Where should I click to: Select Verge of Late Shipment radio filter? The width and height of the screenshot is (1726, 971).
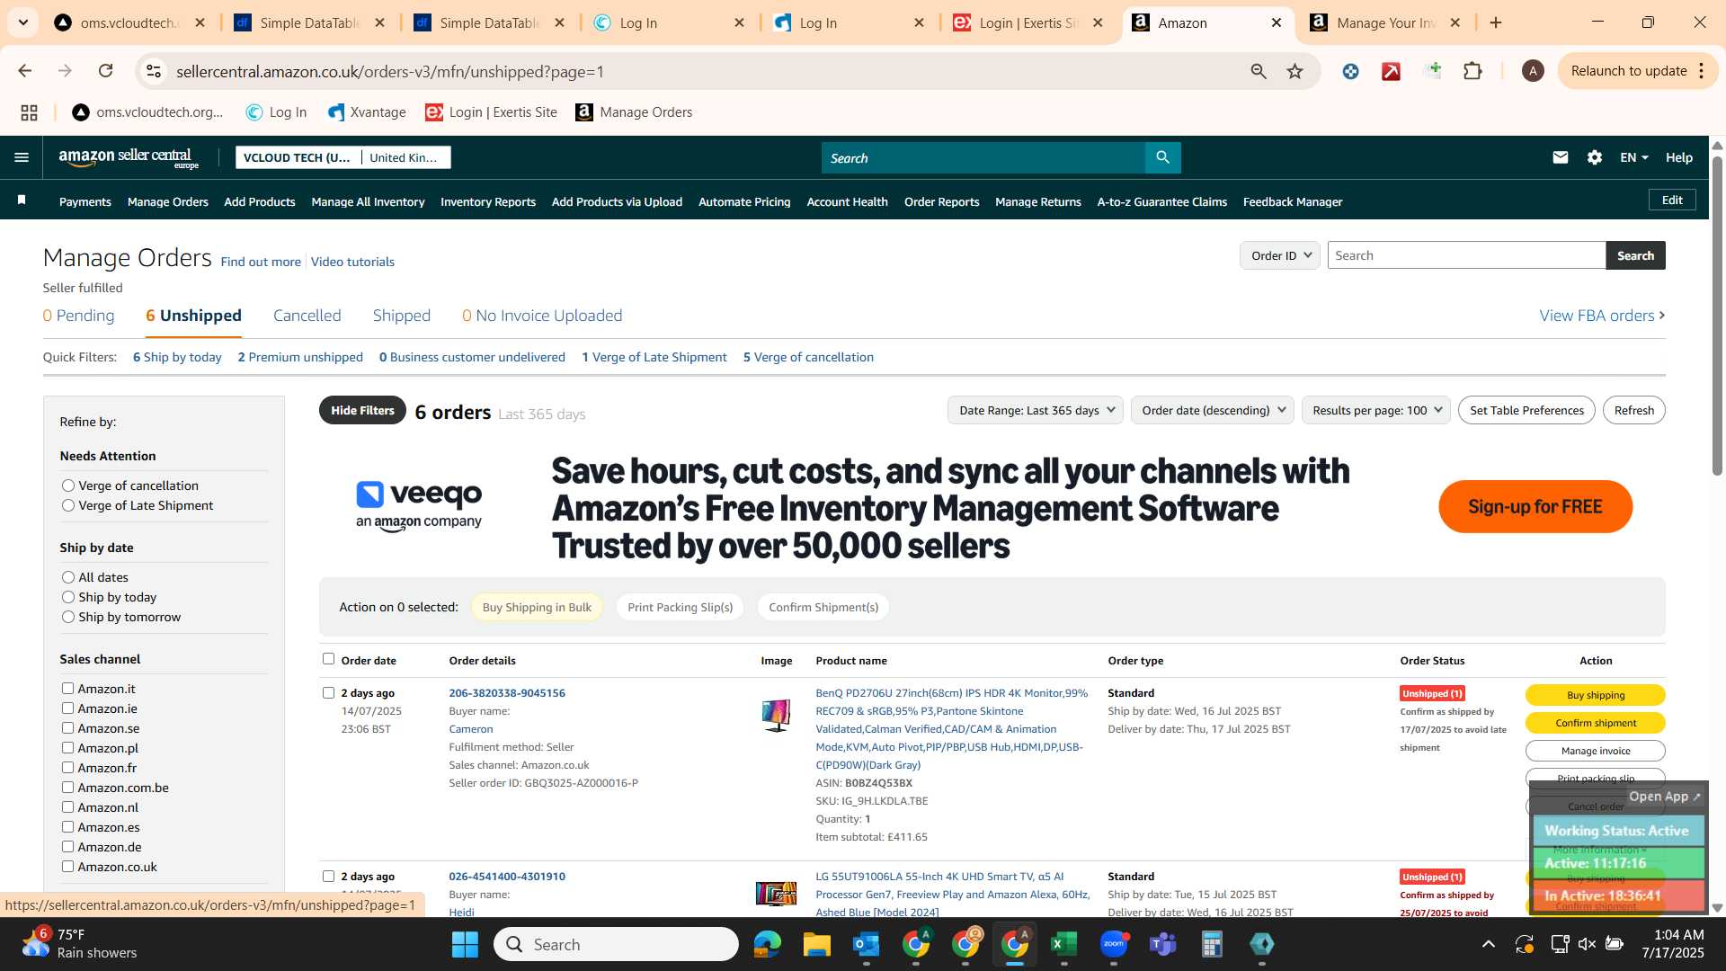point(68,505)
